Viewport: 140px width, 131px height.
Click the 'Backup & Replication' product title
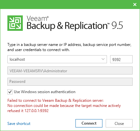pos(67,26)
